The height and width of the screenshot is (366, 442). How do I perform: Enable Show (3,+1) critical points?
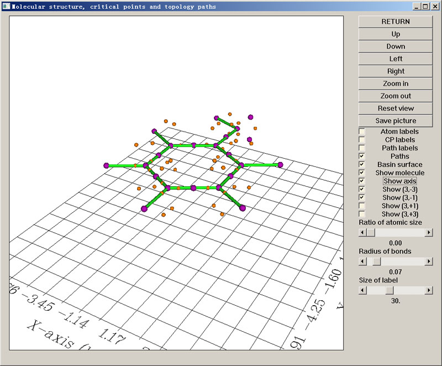(x=362, y=206)
